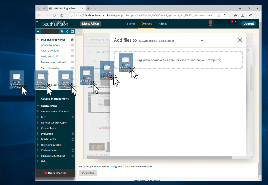Viewport: 268px width, 185px height.
Task: Click the Add notes pen icon
Action: pyautogui.click(x=243, y=15)
